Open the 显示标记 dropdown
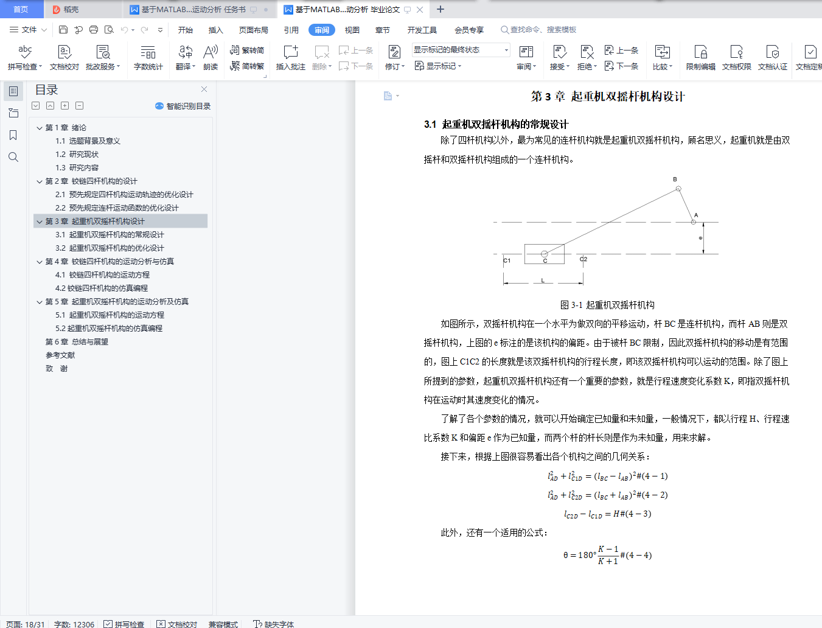 [x=438, y=66]
